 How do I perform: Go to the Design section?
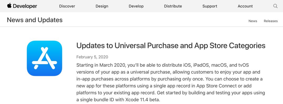pos(102,6)
